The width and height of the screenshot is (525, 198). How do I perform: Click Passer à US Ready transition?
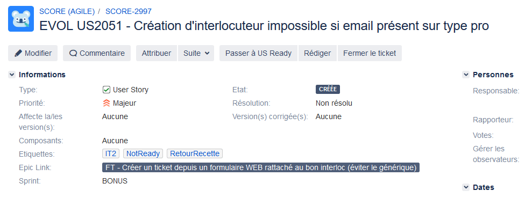click(258, 54)
